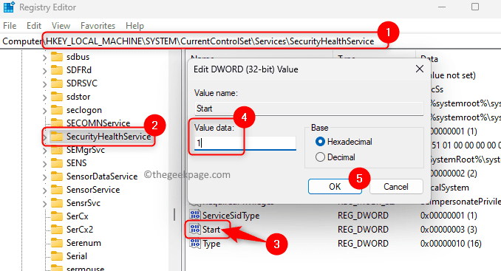
Task: Select the Serenum folder icon
Action: pos(57,243)
